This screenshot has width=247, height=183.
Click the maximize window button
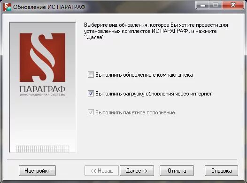[x=216, y=5]
